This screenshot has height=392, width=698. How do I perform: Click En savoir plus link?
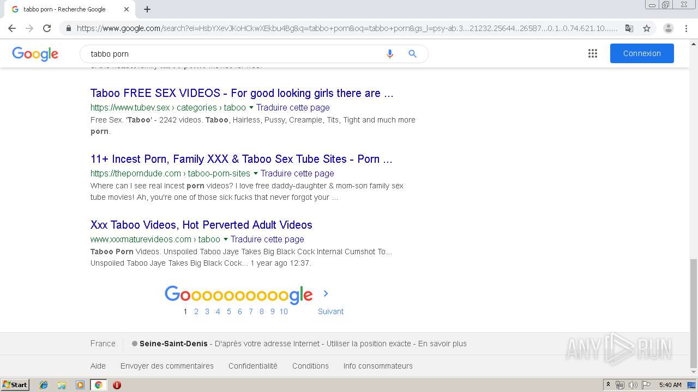442,344
